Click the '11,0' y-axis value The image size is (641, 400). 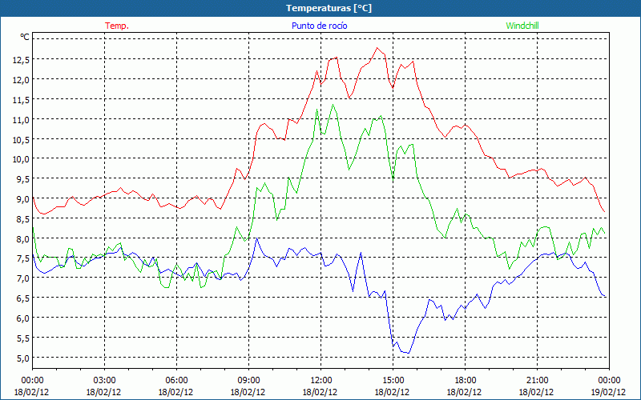point(22,120)
